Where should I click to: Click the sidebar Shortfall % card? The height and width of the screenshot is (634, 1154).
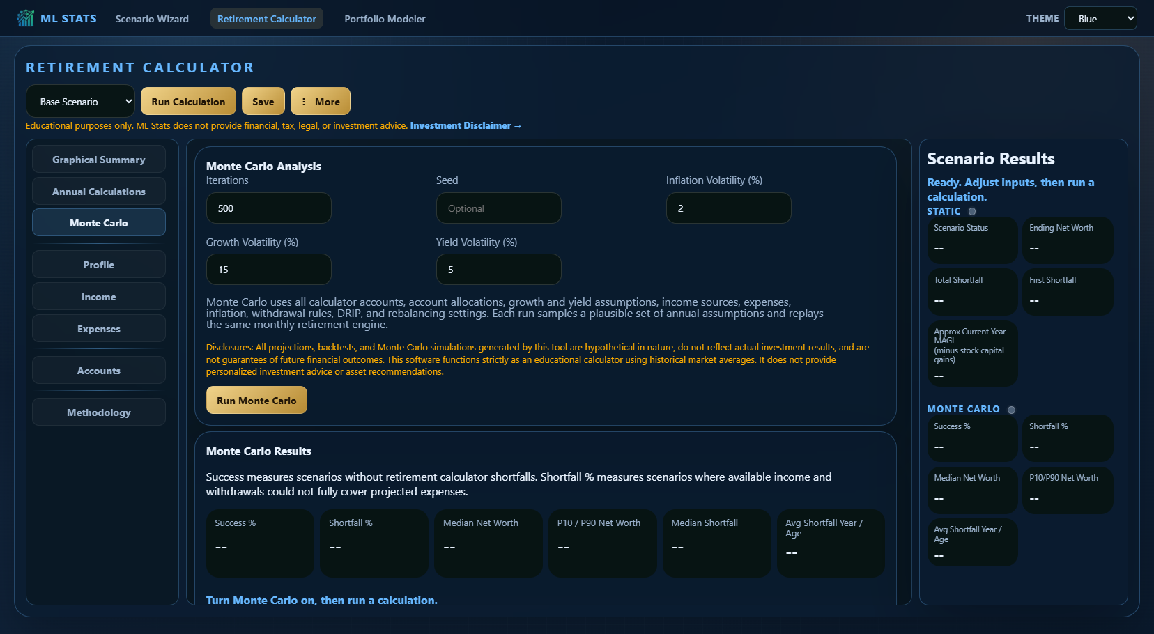(x=1068, y=438)
